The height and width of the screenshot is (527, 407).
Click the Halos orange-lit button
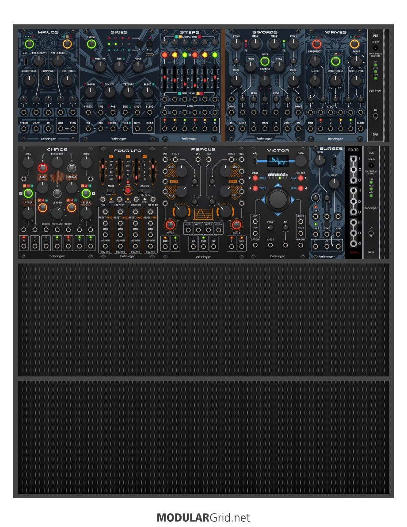click(x=67, y=44)
